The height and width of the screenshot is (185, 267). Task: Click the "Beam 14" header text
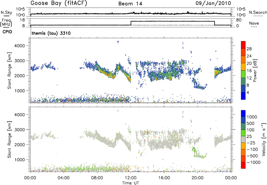130,4
